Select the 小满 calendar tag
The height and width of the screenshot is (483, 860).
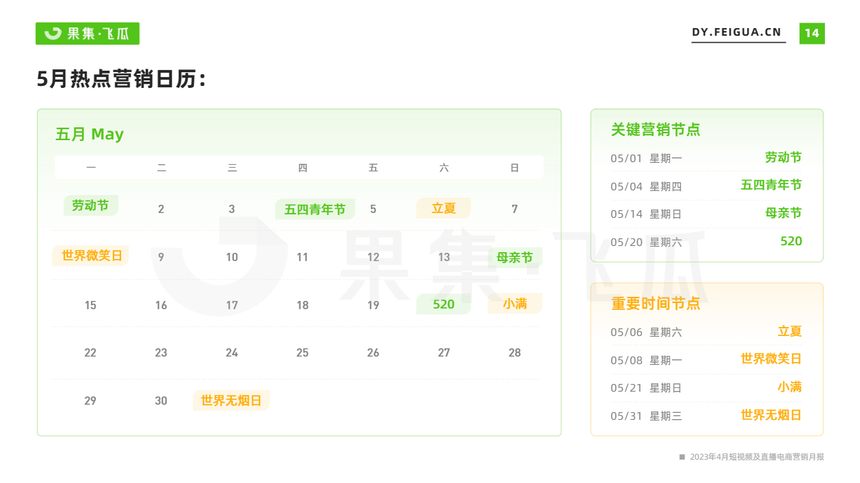(x=515, y=303)
